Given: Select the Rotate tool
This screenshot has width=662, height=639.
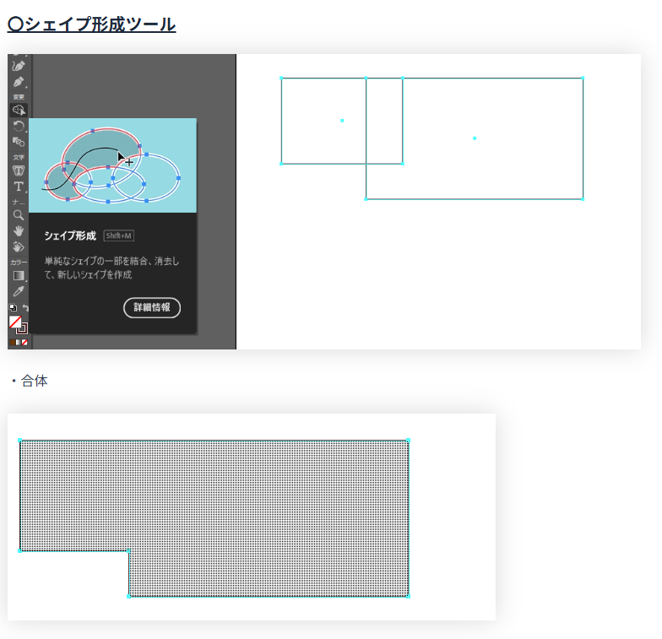Looking at the screenshot, I should (18, 126).
